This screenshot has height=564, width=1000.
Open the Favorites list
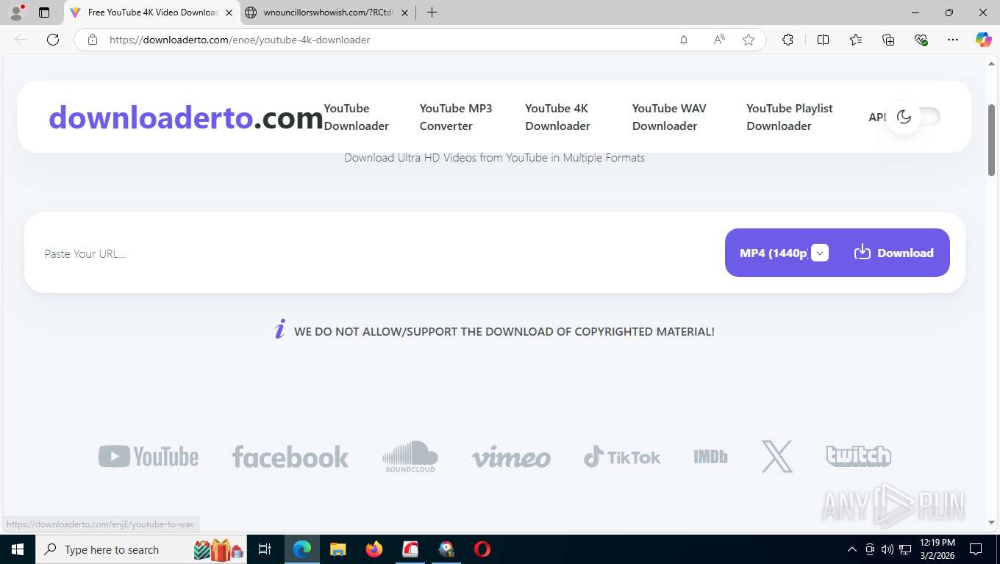coord(856,40)
